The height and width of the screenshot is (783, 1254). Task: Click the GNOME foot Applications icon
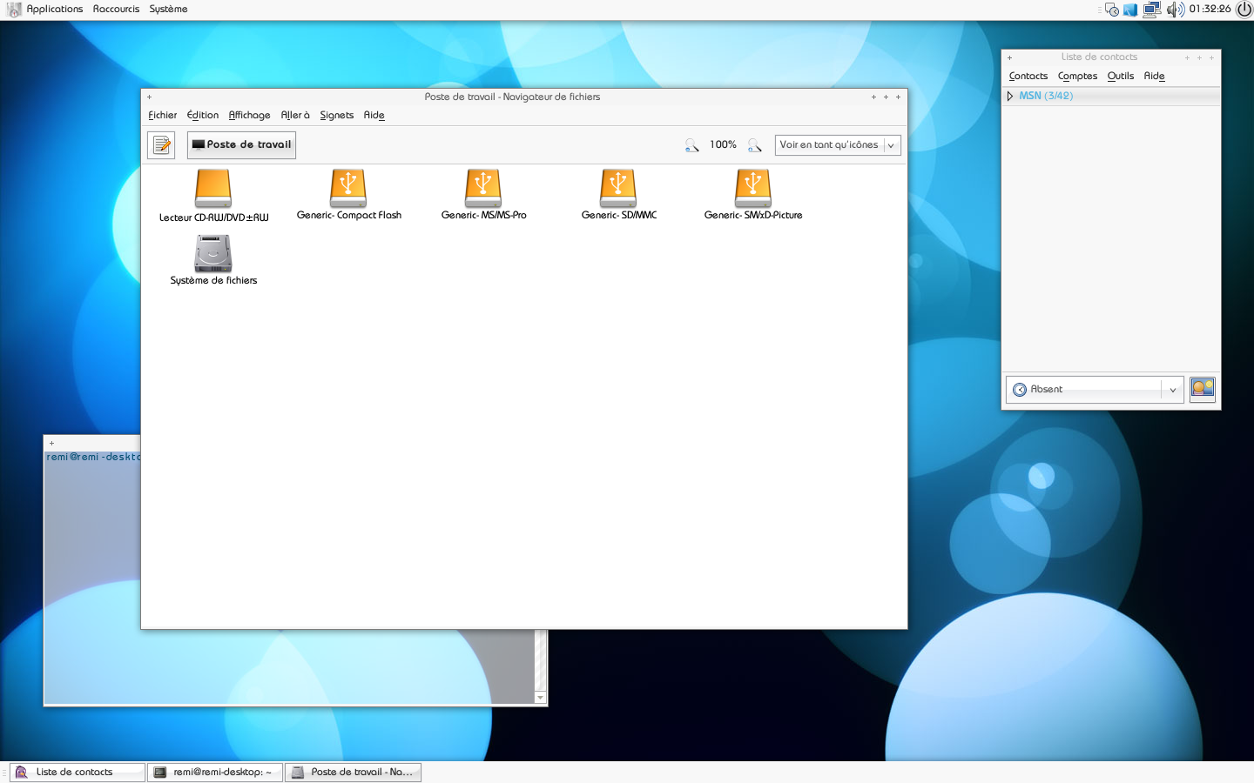[x=14, y=10]
